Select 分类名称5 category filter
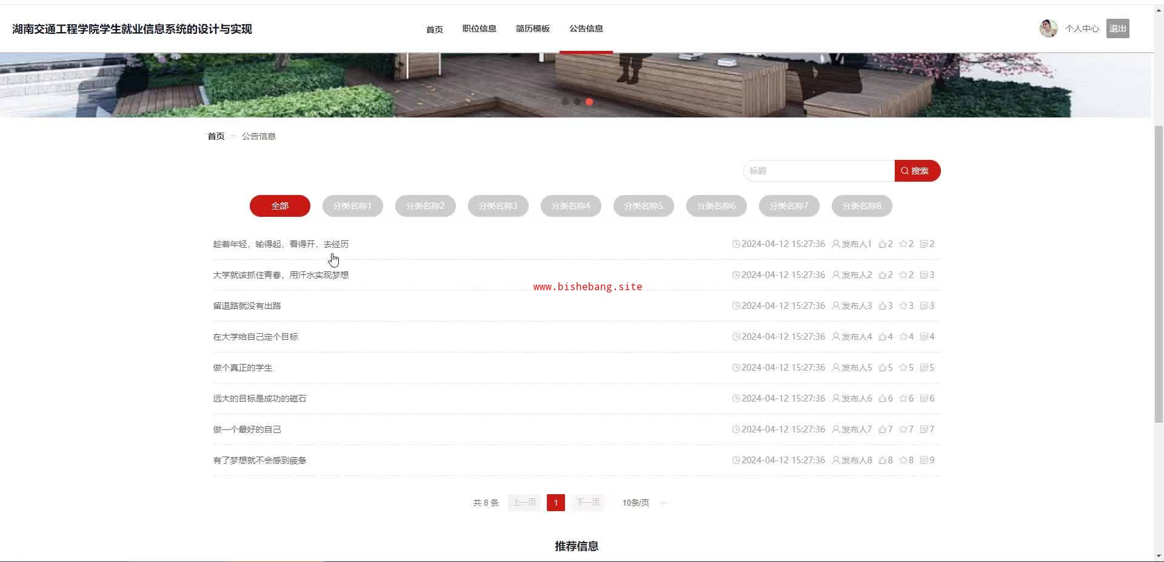 [x=644, y=206]
